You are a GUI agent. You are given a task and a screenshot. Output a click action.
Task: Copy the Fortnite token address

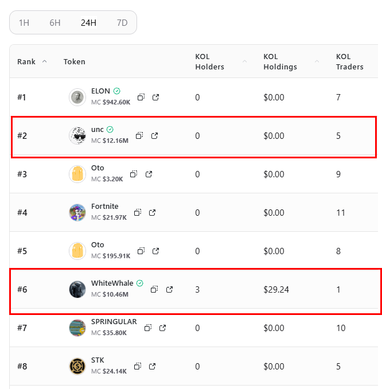(138, 212)
